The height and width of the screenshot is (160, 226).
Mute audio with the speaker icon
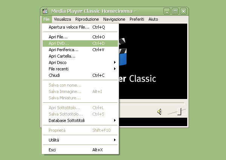(160, 111)
